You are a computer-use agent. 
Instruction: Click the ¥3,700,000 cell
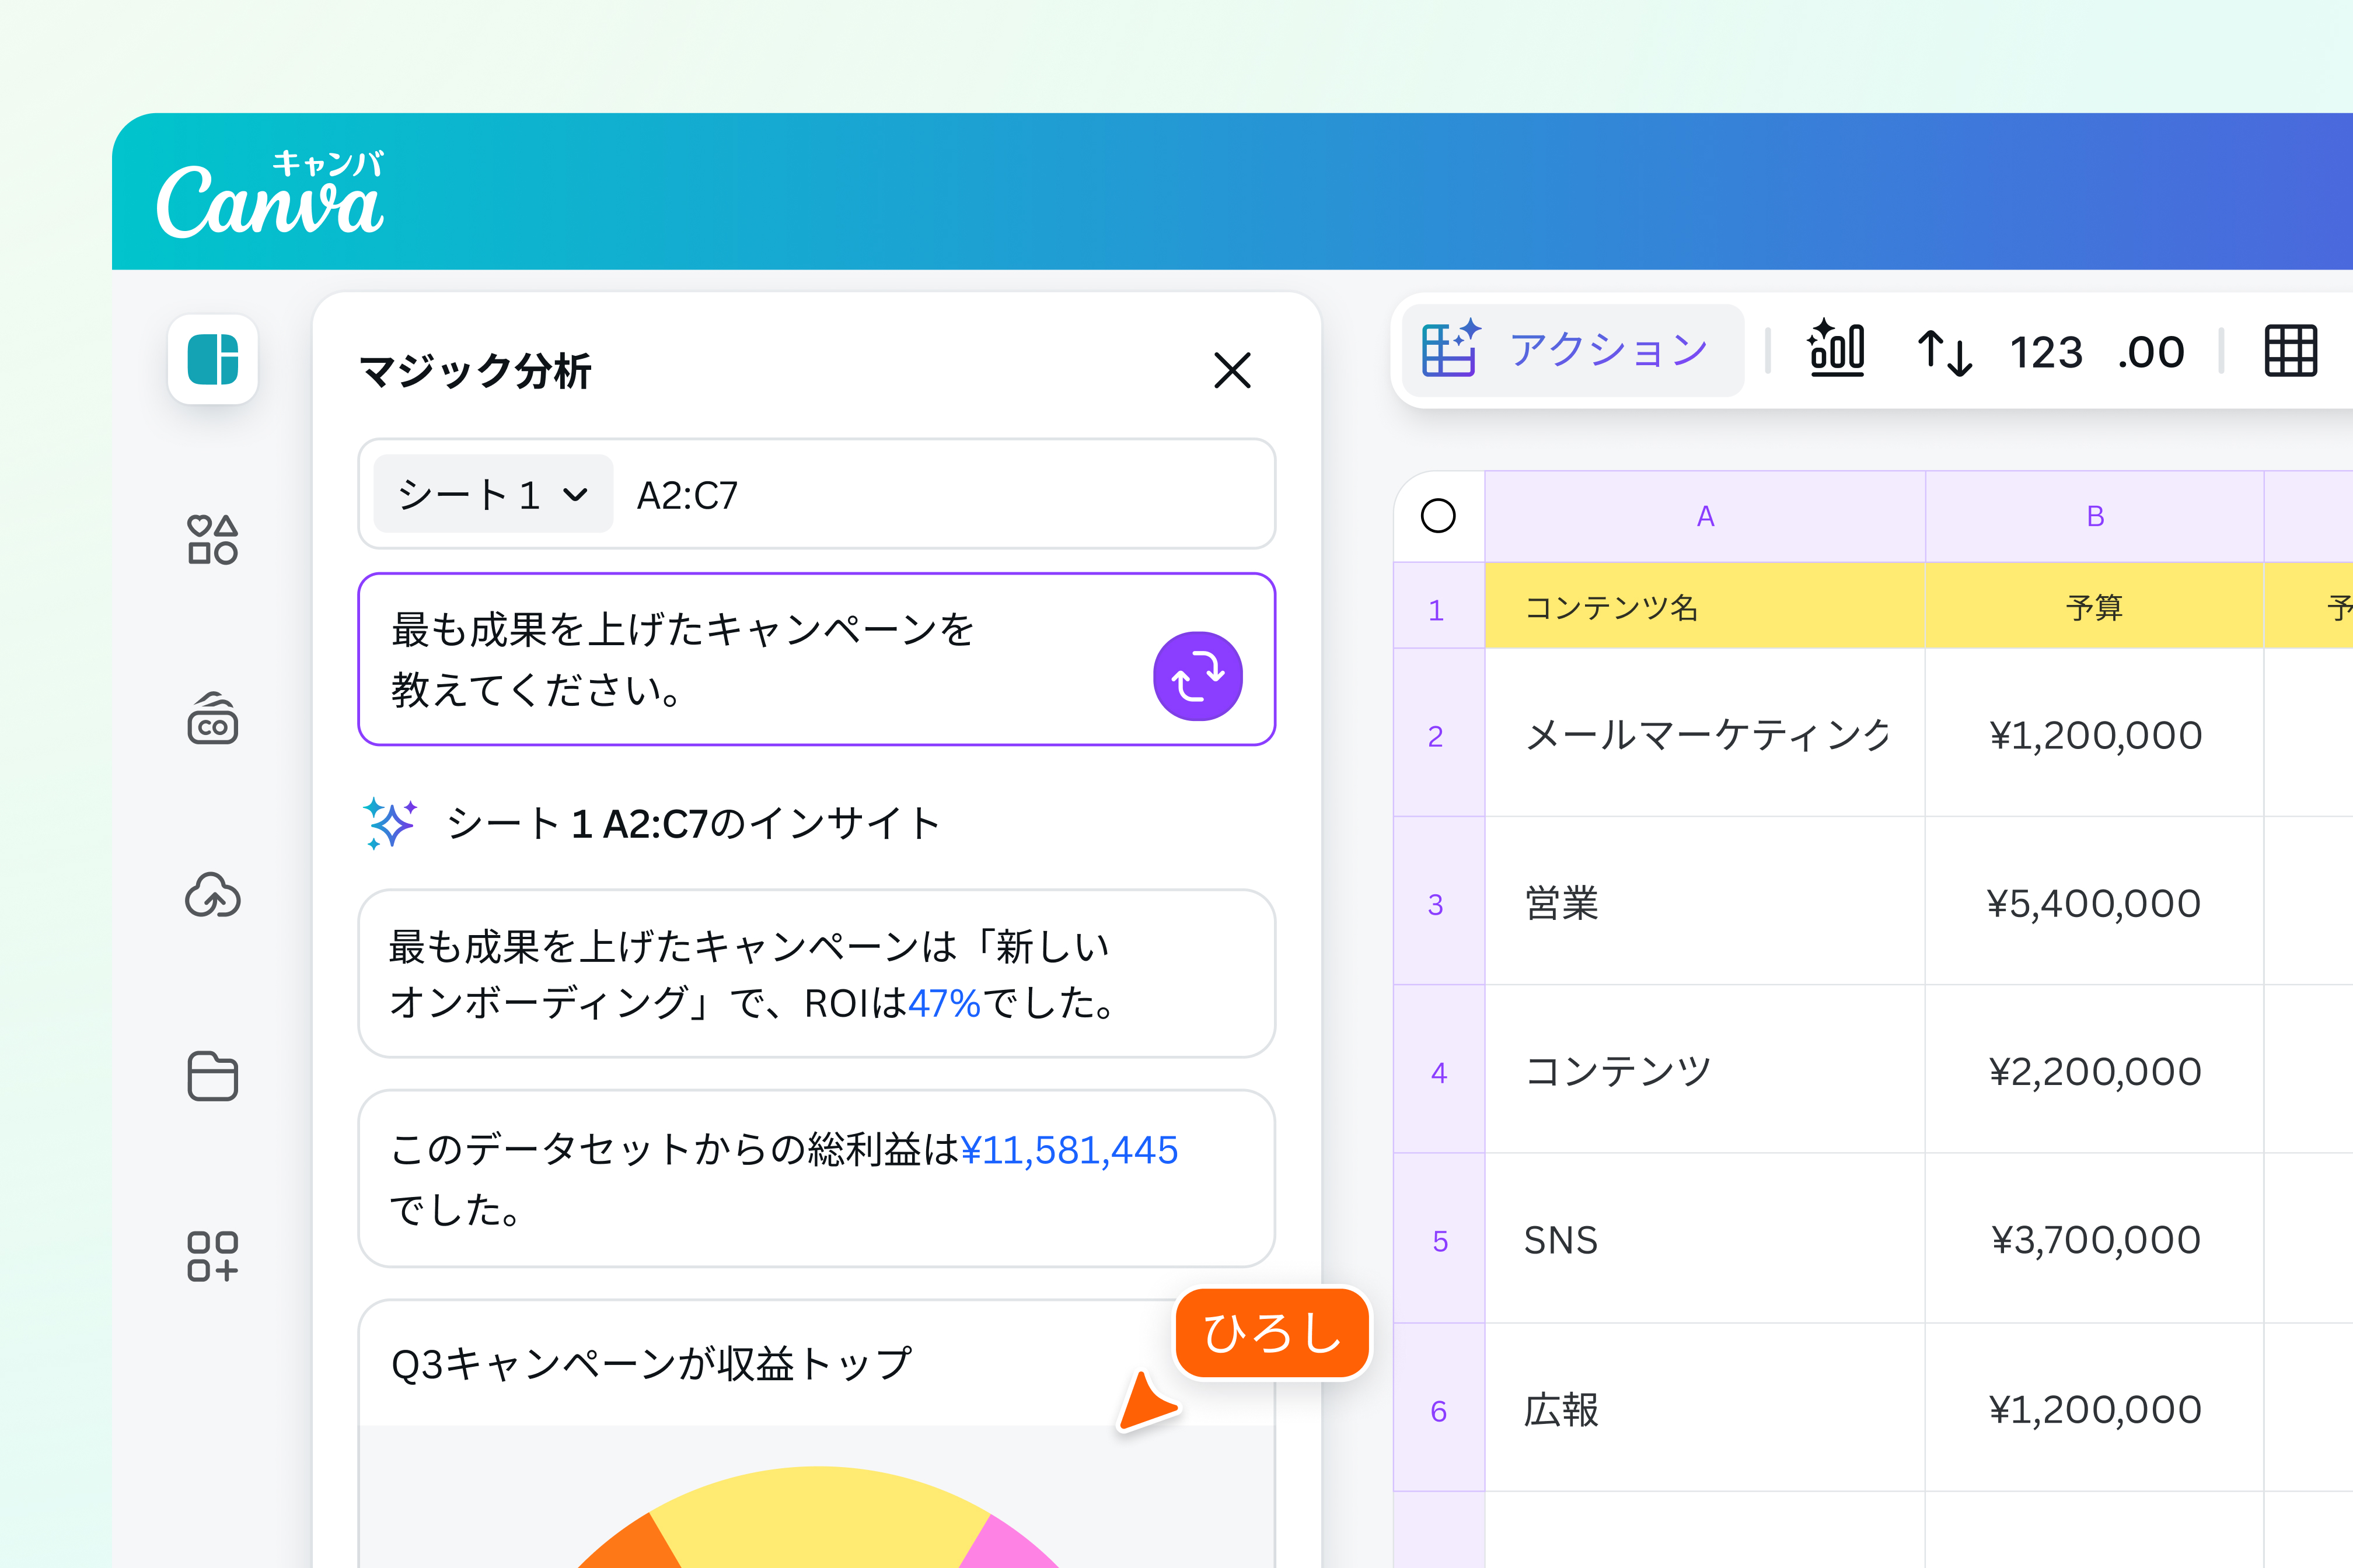(2094, 1238)
